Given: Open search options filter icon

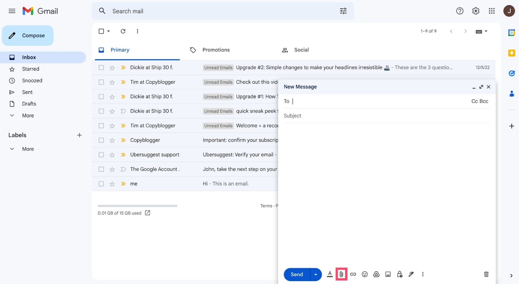Looking at the screenshot, I should (343, 11).
